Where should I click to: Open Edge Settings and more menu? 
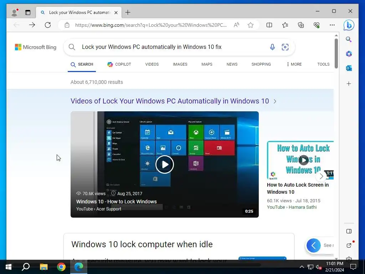tap(332, 25)
